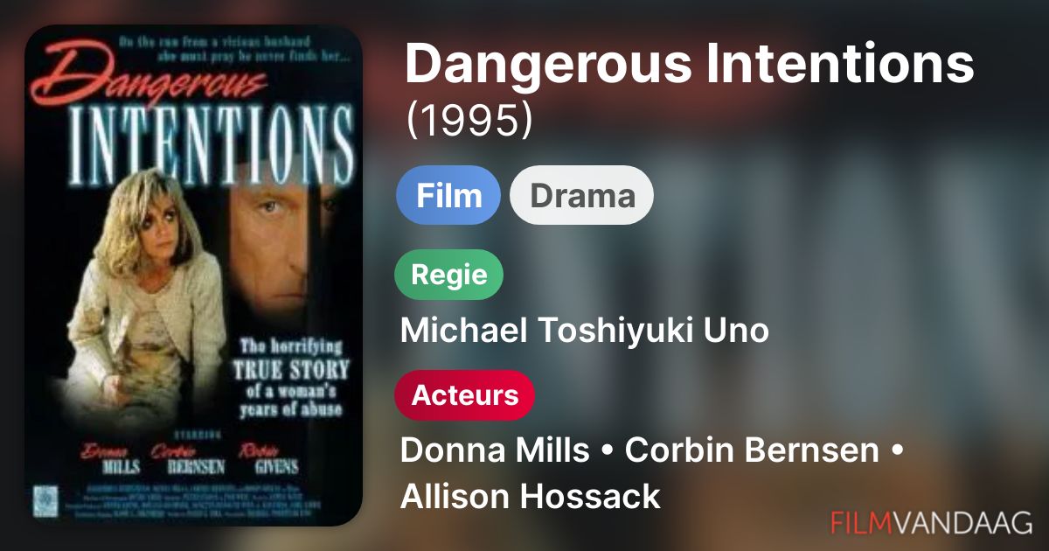This screenshot has width=1049, height=551.
Task: Click the (1995) release year
Action: tap(469, 123)
